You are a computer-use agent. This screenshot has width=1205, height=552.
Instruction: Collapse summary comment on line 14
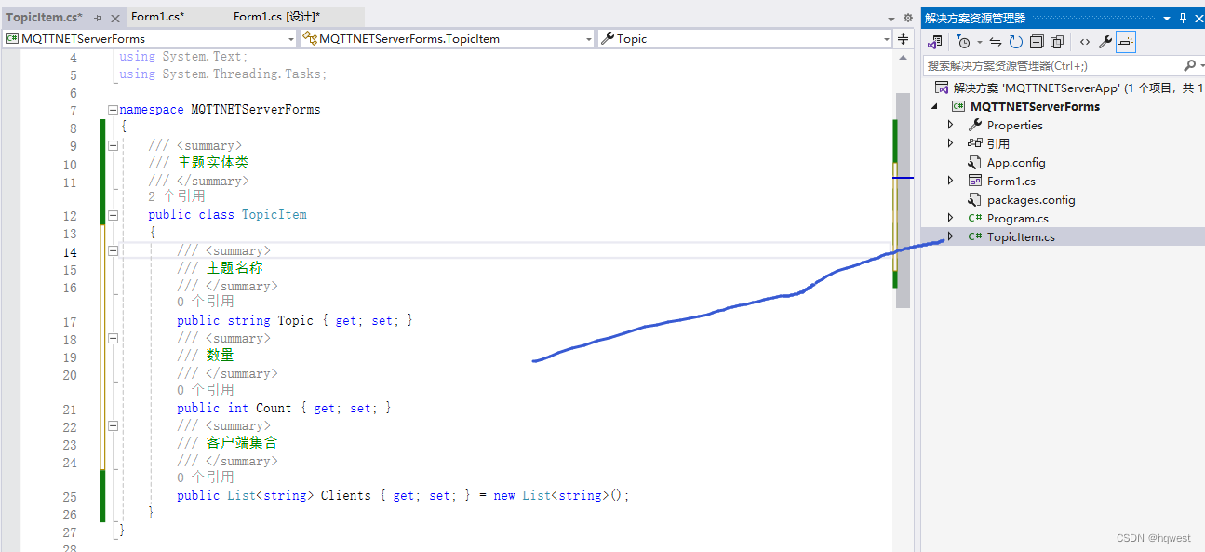pyautogui.click(x=114, y=250)
